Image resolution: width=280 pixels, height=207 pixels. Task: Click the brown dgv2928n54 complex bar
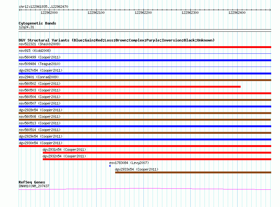click(145, 113)
